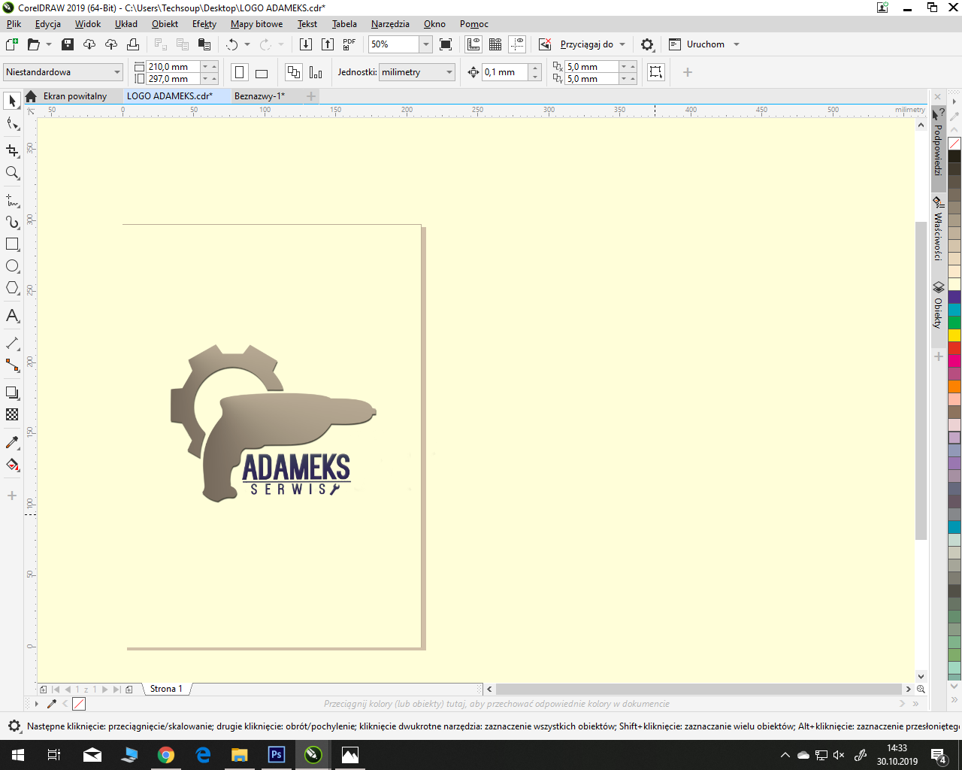
Task: Pick the yellow swatch in color palette
Action: (954, 335)
